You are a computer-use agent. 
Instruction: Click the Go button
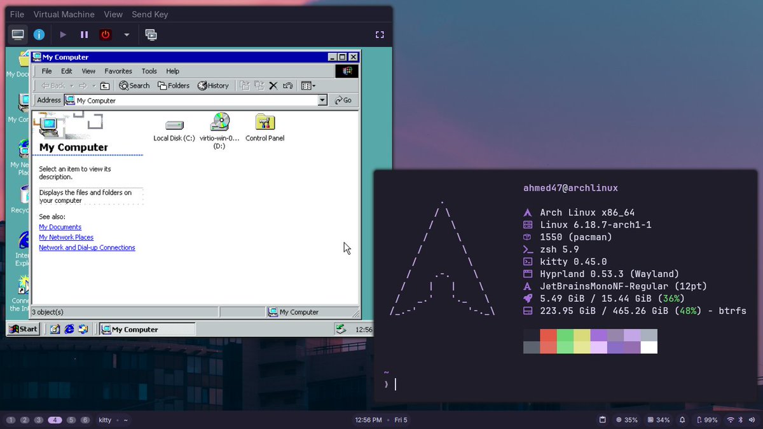point(343,100)
